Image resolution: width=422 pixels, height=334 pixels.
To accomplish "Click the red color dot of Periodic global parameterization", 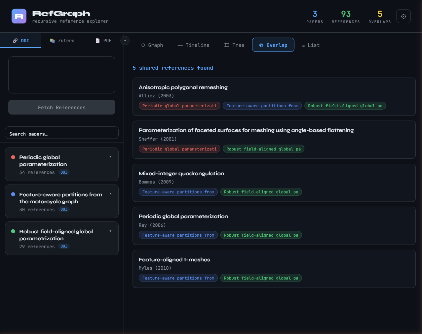I will tap(13, 157).
